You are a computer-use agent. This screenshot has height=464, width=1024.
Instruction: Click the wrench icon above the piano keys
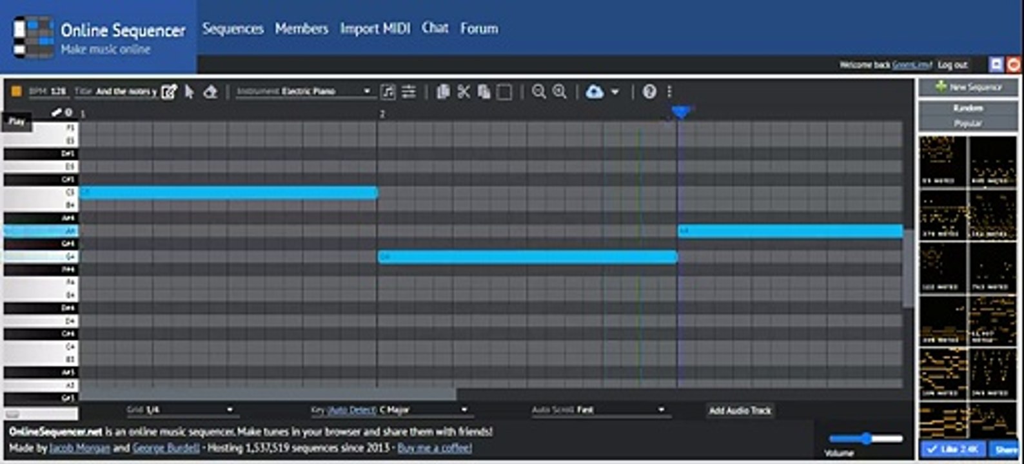coord(56,113)
